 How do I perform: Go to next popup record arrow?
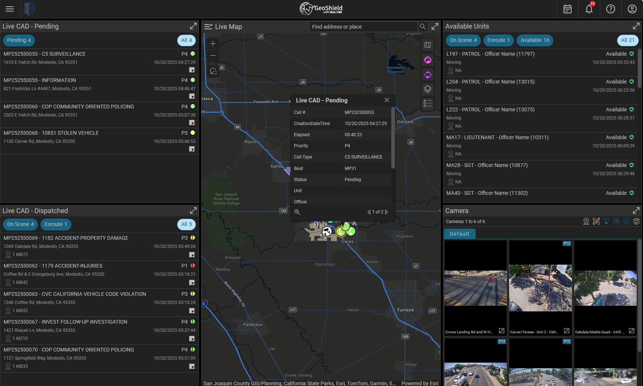tap(387, 212)
